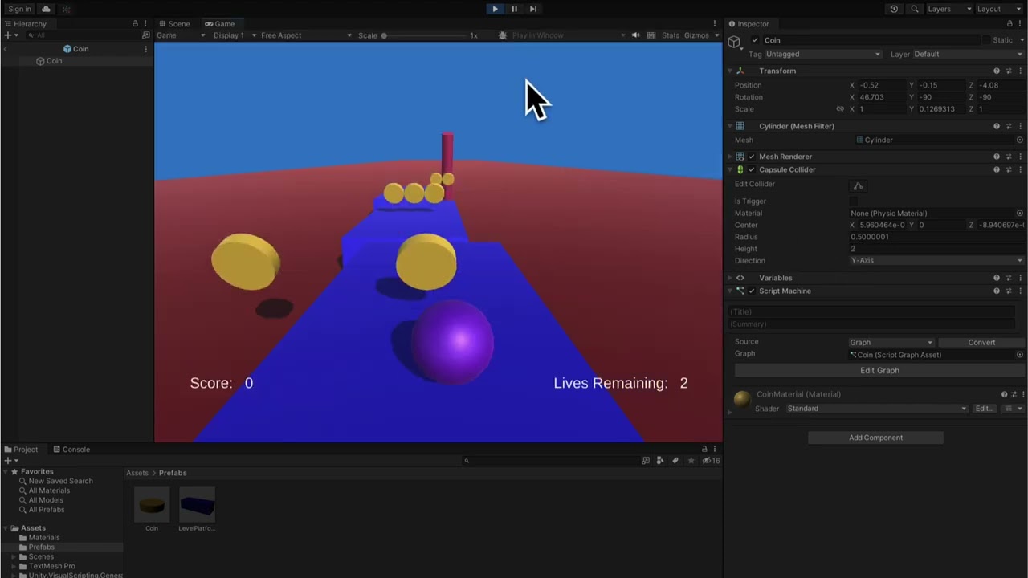Disable Script Machine component checkbox
The width and height of the screenshot is (1028, 578).
(x=752, y=291)
